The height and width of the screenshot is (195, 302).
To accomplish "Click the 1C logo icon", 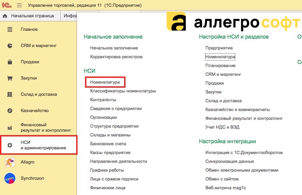I will (6, 5).
